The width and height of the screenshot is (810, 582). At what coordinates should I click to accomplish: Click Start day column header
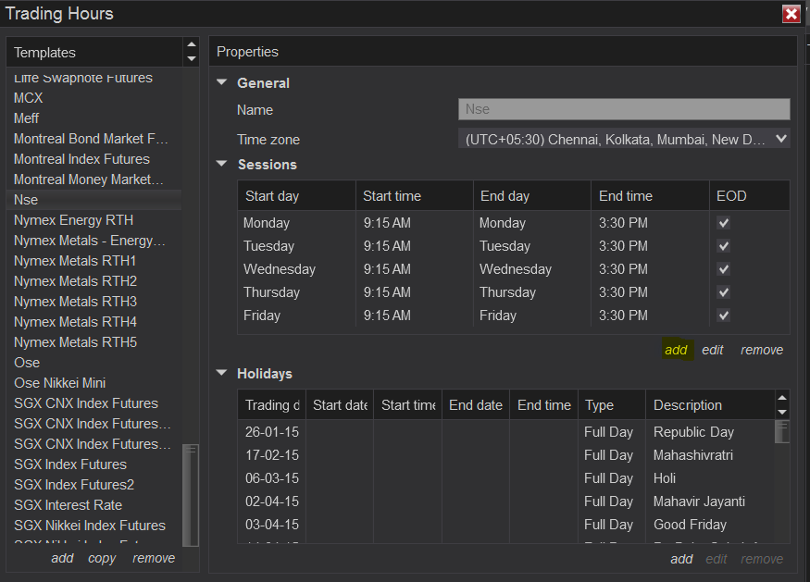296,196
